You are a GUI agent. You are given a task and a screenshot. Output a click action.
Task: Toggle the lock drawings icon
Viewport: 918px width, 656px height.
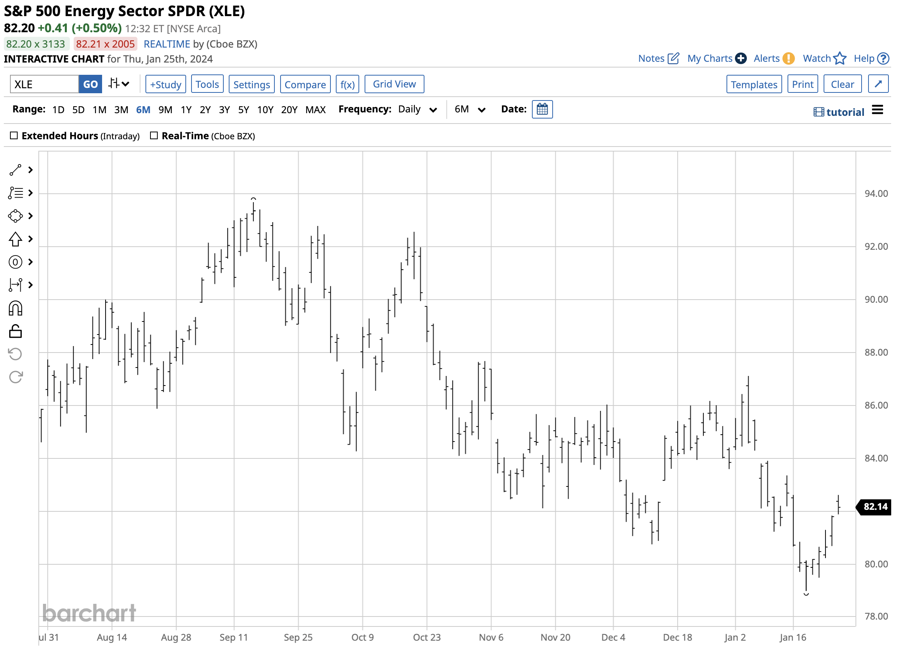point(15,331)
